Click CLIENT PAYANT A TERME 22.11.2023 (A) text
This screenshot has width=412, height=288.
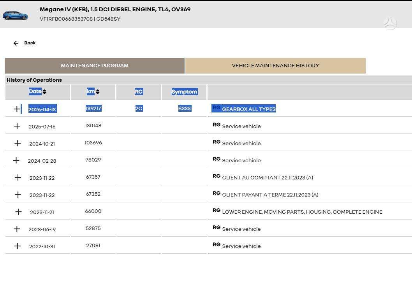point(270,195)
